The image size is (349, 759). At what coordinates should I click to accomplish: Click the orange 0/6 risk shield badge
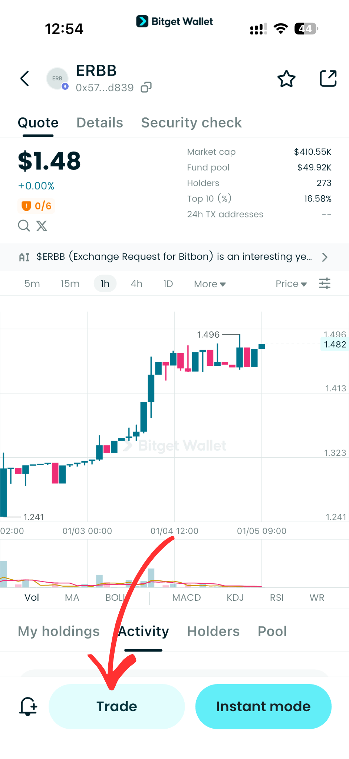(x=36, y=206)
